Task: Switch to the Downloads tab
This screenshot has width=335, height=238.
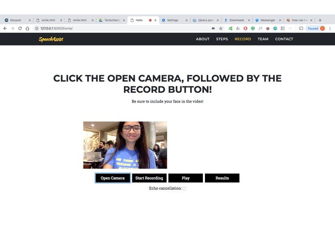Action: click(237, 20)
